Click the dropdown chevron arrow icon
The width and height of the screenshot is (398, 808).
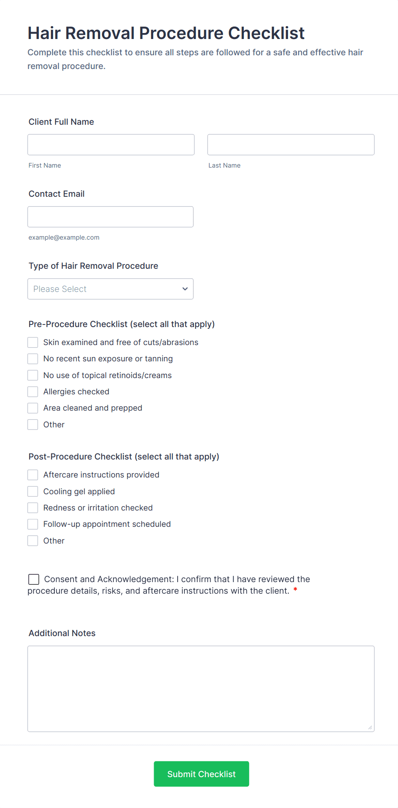click(185, 289)
